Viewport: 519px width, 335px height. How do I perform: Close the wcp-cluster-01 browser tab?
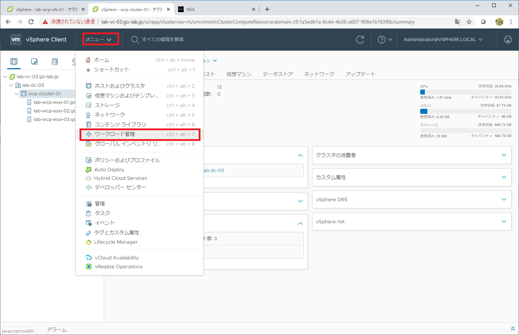coord(168,9)
